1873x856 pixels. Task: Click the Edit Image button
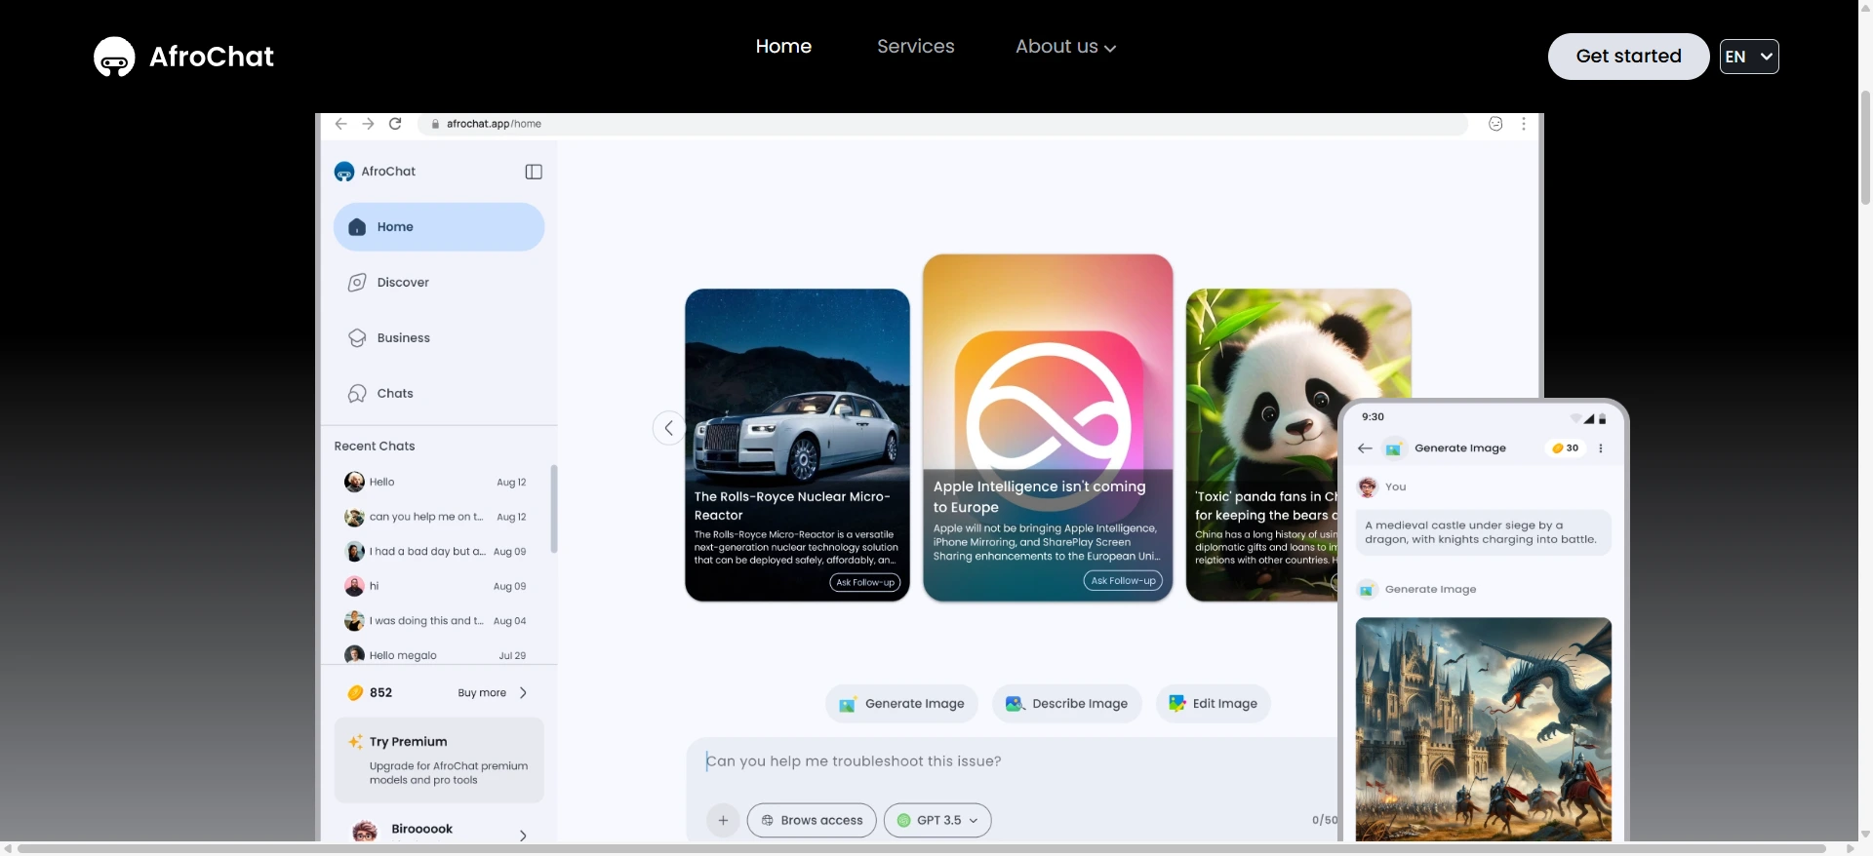pos(1213,704)
